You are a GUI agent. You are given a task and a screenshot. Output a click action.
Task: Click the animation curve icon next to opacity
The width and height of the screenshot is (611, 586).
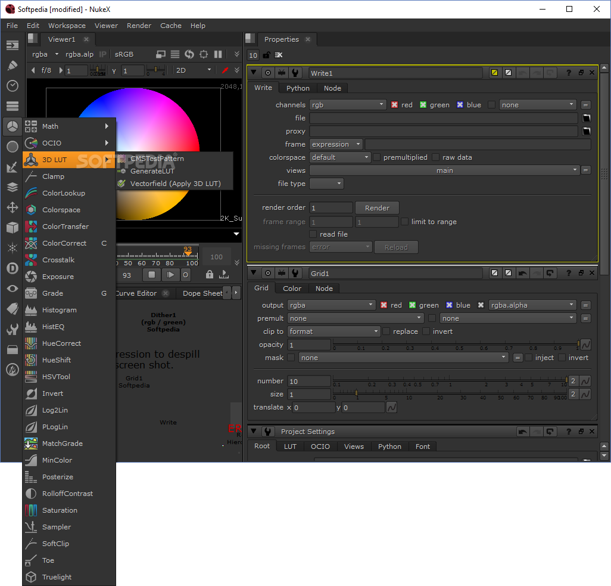coord(585,345)
